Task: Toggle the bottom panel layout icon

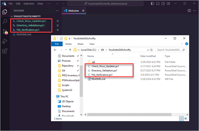Action: click(158, 3)
